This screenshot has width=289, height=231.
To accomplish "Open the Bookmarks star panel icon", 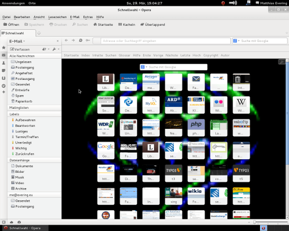I will tap(3, 48).
